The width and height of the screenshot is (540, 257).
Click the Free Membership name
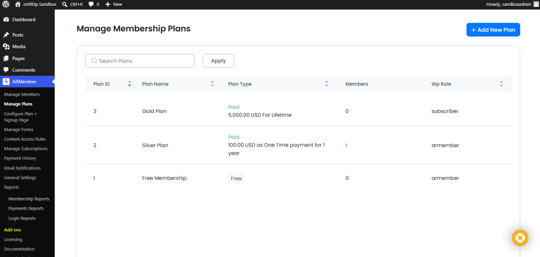click(165, 178)
